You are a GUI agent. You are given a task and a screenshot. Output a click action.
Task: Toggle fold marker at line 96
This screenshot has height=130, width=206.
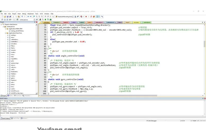tap(47, 82)
